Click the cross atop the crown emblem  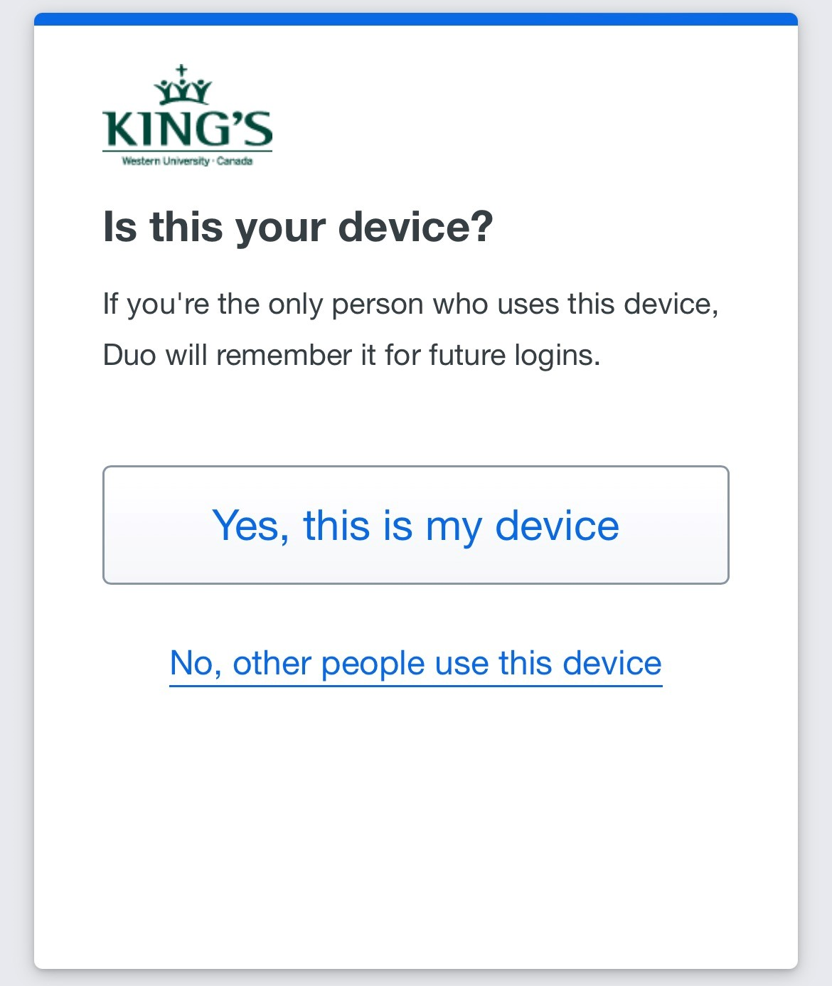click(181, 70)
